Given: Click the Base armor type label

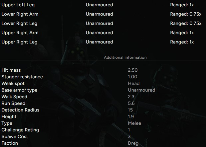Looking at the screenshot, I should tap(19, 90).
